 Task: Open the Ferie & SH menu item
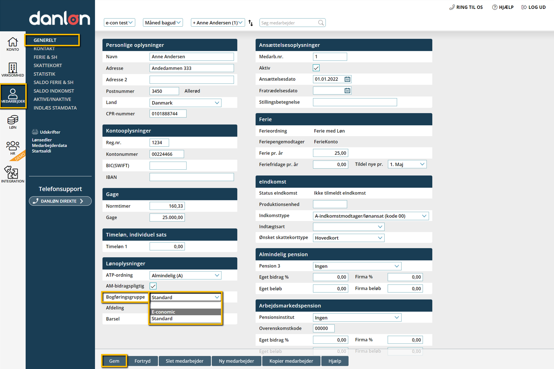click(x=45, y=57)
